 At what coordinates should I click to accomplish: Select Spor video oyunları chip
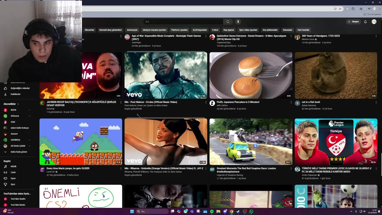(x=248, y=30)
